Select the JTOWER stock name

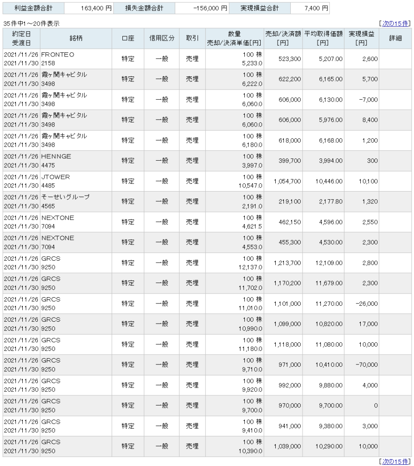point(56,177)
